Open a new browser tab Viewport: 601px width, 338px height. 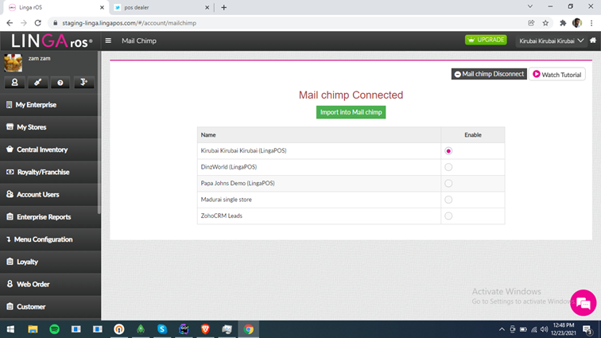(224, 7)
